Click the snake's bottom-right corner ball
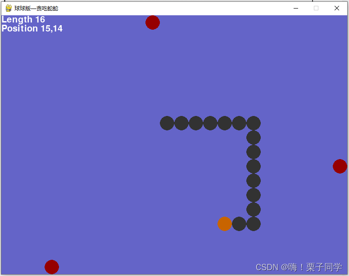Screen dimensions: 349x276 254,224
